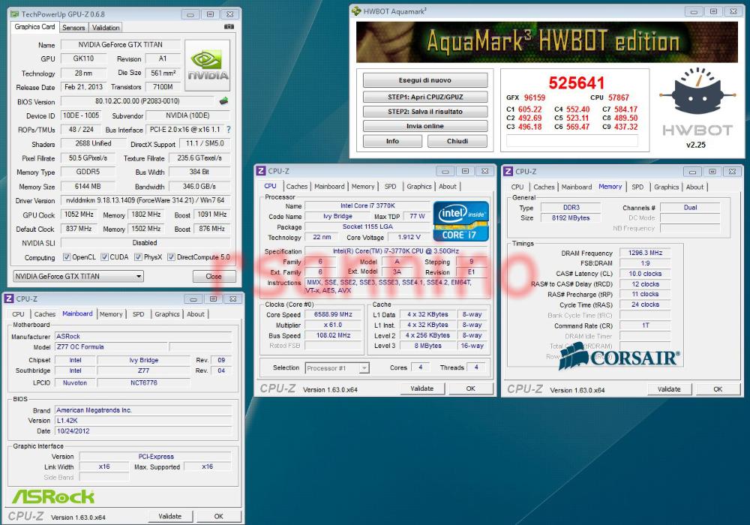The image size is (750, 525).
Task: Click the Chiudi button in Aquamark
Action: coord(457,141)
